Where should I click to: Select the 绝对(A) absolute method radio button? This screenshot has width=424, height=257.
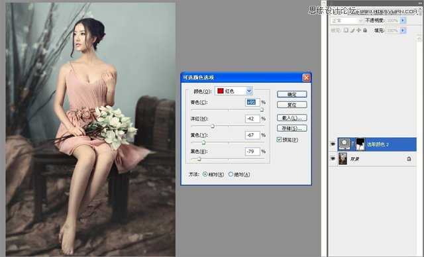click(231, 174)
